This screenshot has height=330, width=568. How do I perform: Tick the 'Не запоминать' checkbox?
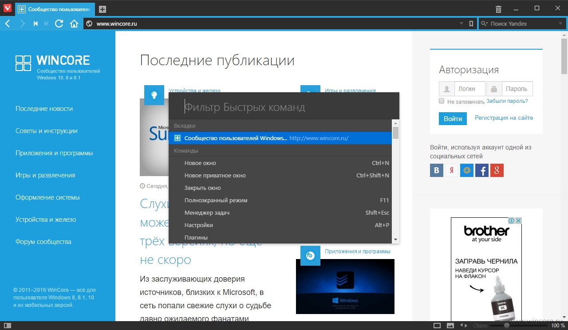442,101
